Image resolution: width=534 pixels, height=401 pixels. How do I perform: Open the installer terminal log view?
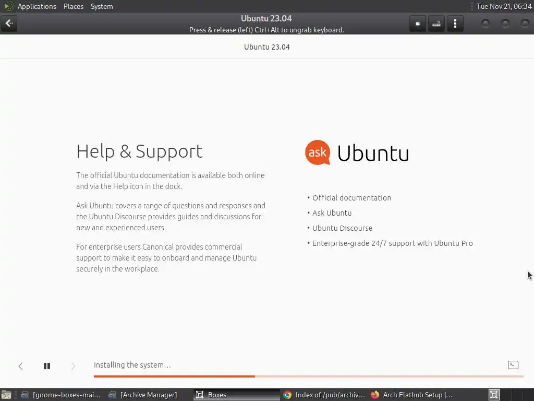point(513,365)
